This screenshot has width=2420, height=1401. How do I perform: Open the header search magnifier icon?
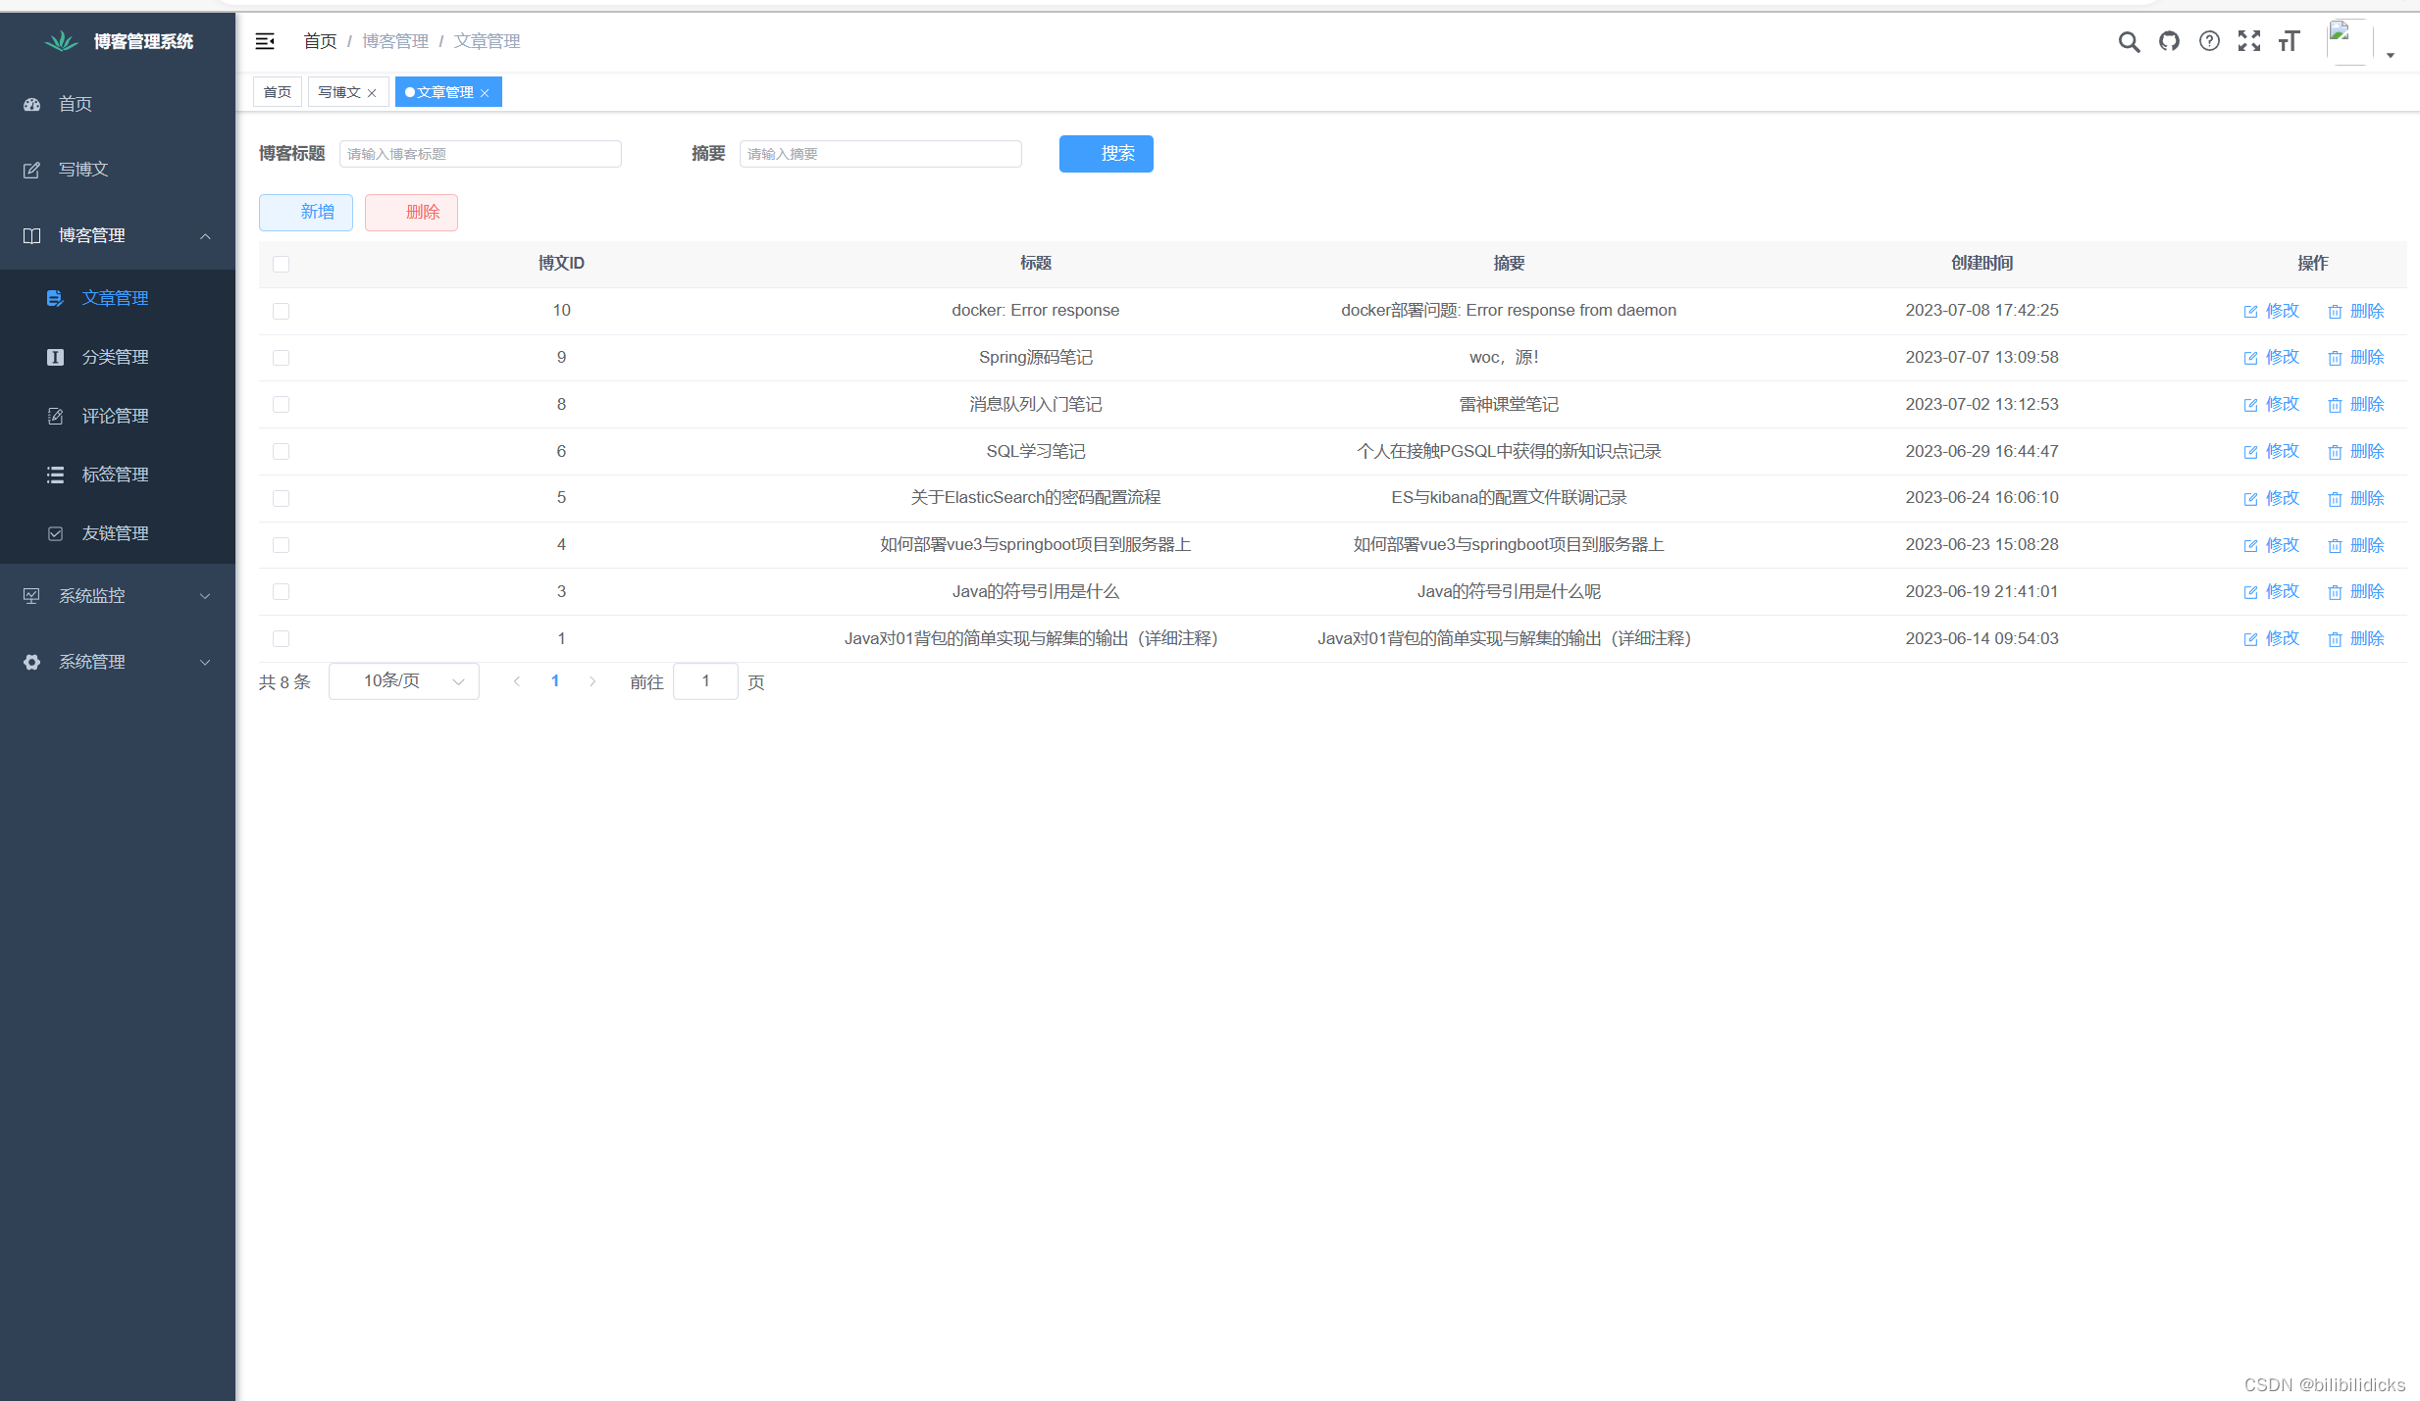pos(2128,41)
